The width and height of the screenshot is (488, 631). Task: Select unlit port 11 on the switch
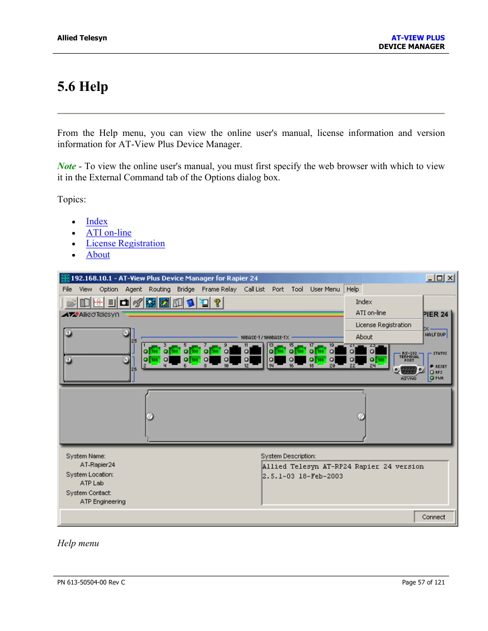pyautogui.click(x=255, y=351)
